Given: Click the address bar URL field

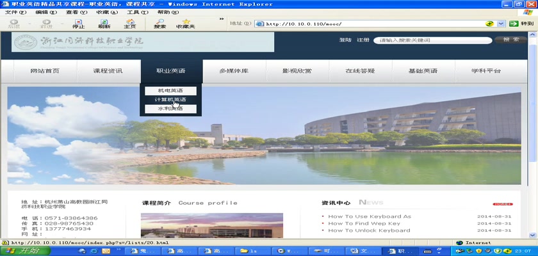Looking at the screenshot, I should (374, 24).
